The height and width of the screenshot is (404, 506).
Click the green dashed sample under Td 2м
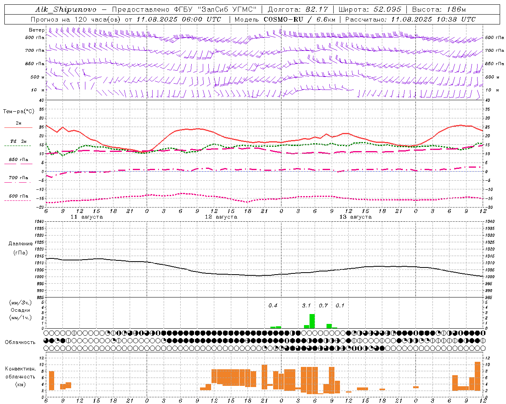pos(17,146)
